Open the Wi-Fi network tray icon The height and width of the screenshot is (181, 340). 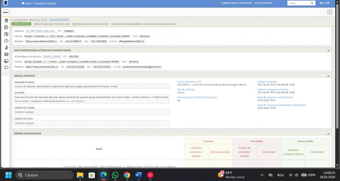pos(291,175)
